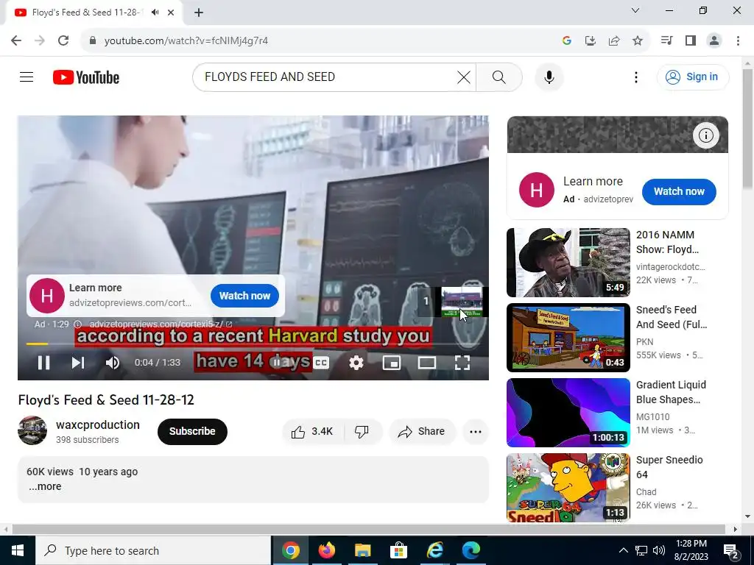Open more actions ellipsis under video
The height and width of the screenshot is (565, 754).
tap(475, 431)
